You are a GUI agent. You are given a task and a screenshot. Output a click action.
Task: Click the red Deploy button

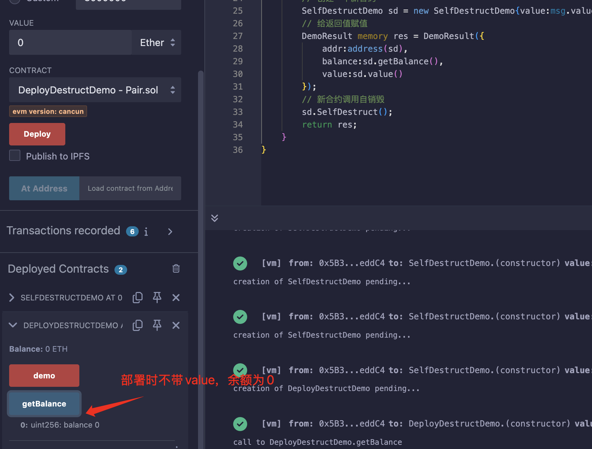pos(37,134)
